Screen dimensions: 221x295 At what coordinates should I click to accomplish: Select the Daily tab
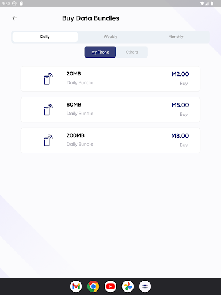pyautogui.click(x=45, y=37)
